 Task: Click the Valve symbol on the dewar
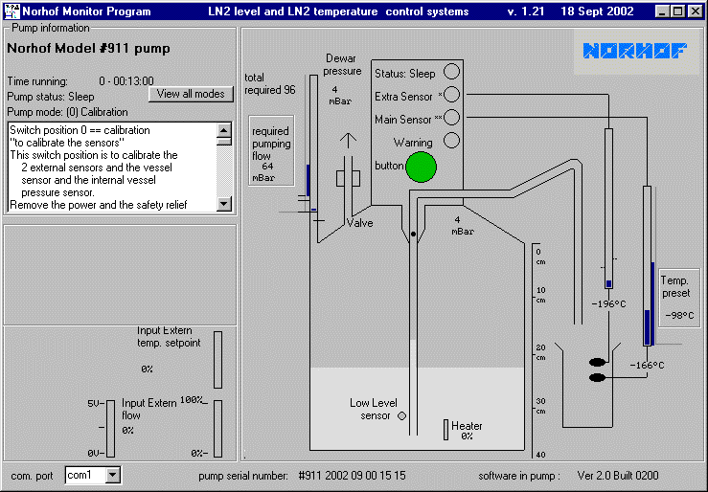(x=348, y=179)
